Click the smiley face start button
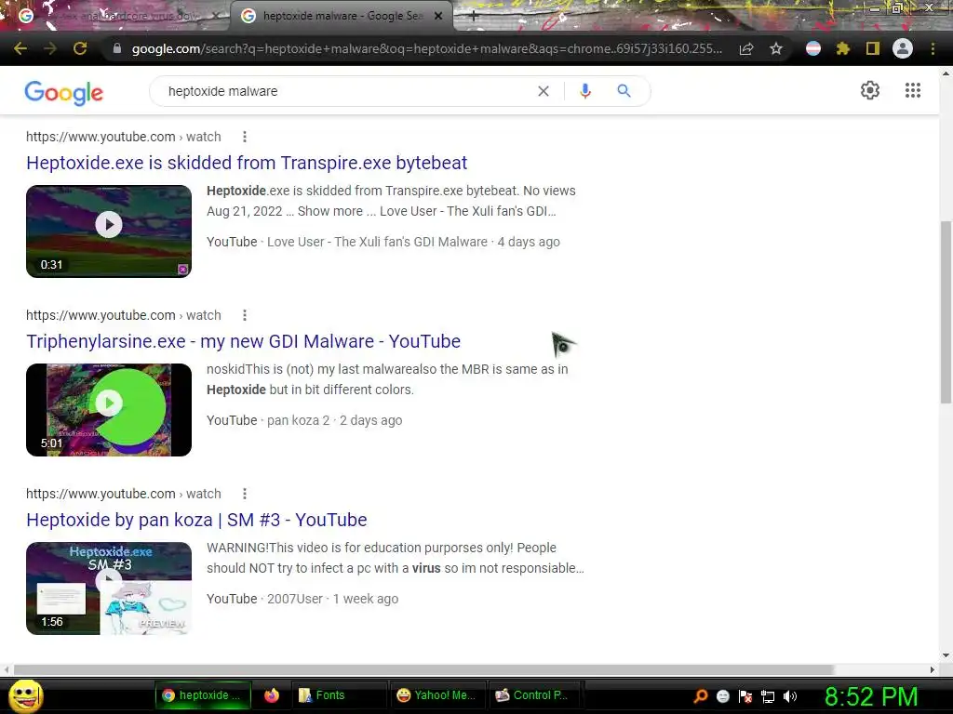953x714 pixels. click(25, 695)
